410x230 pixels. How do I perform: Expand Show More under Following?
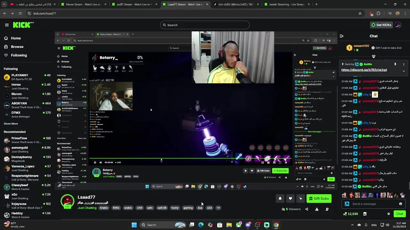11,124
